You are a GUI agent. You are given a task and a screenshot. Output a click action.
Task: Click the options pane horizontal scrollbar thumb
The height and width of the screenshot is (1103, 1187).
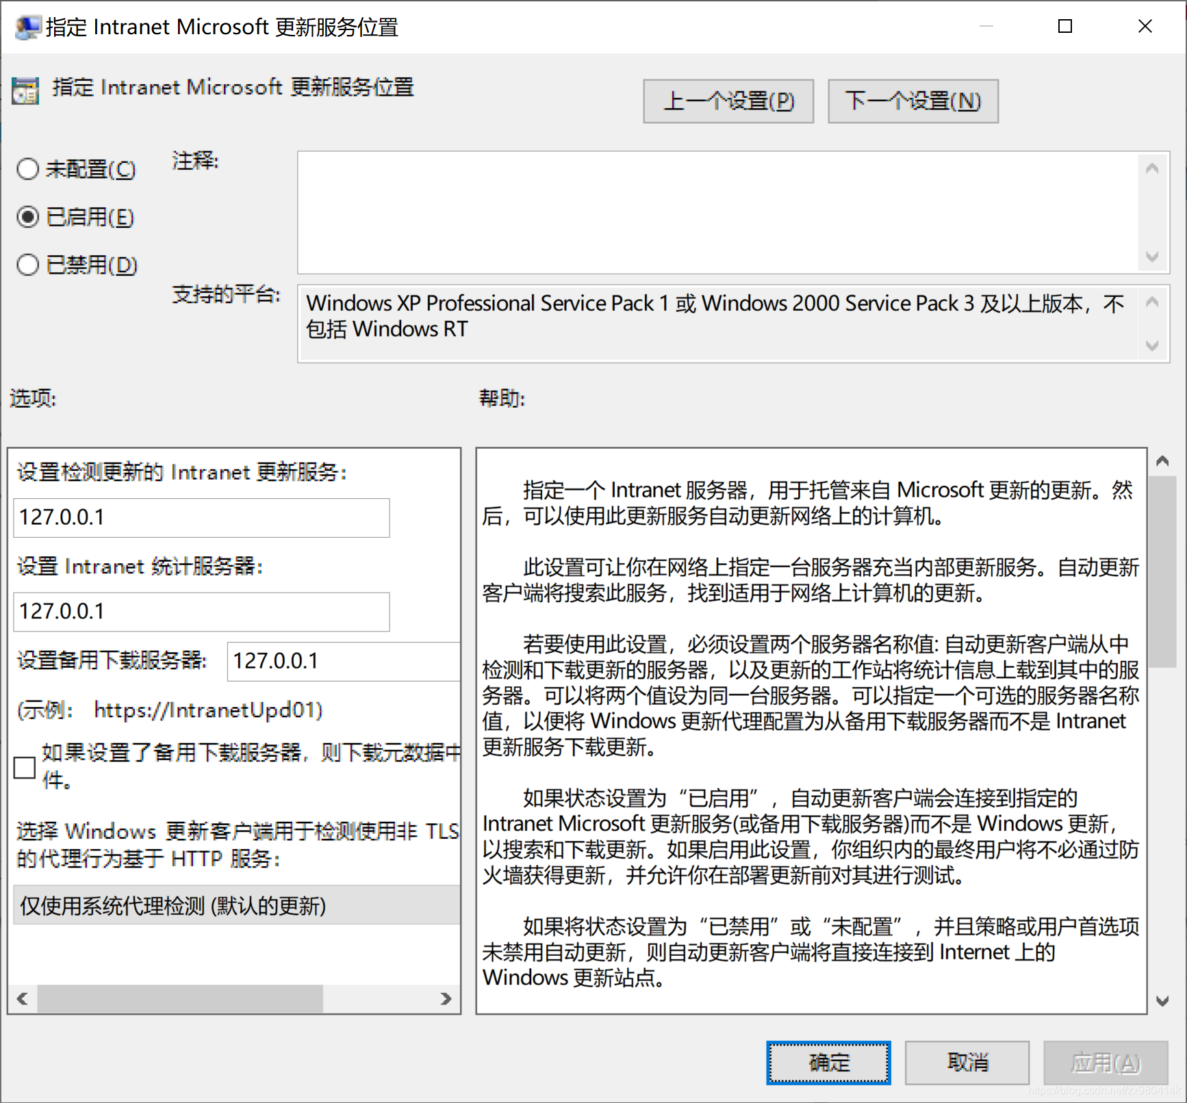[x=180, y=999]
